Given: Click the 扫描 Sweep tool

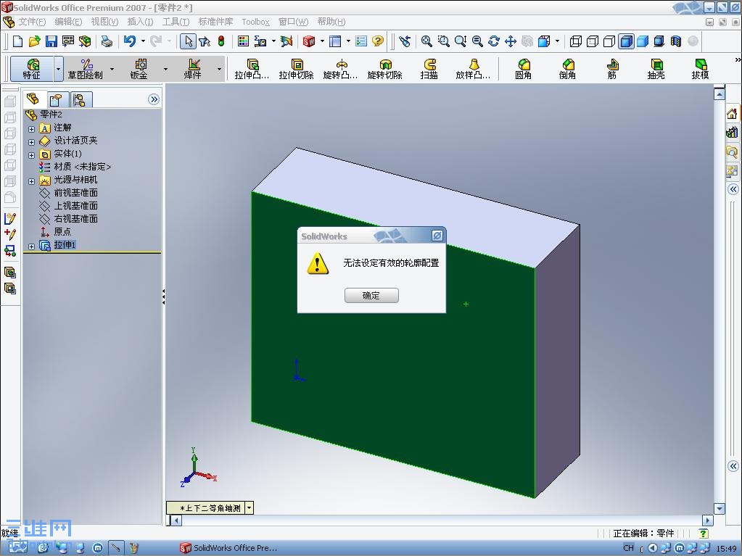Looking at the screenshot, I should pos(429,69).
